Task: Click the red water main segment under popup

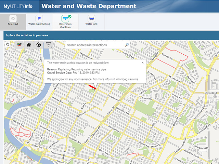Action: coord(92,87)
